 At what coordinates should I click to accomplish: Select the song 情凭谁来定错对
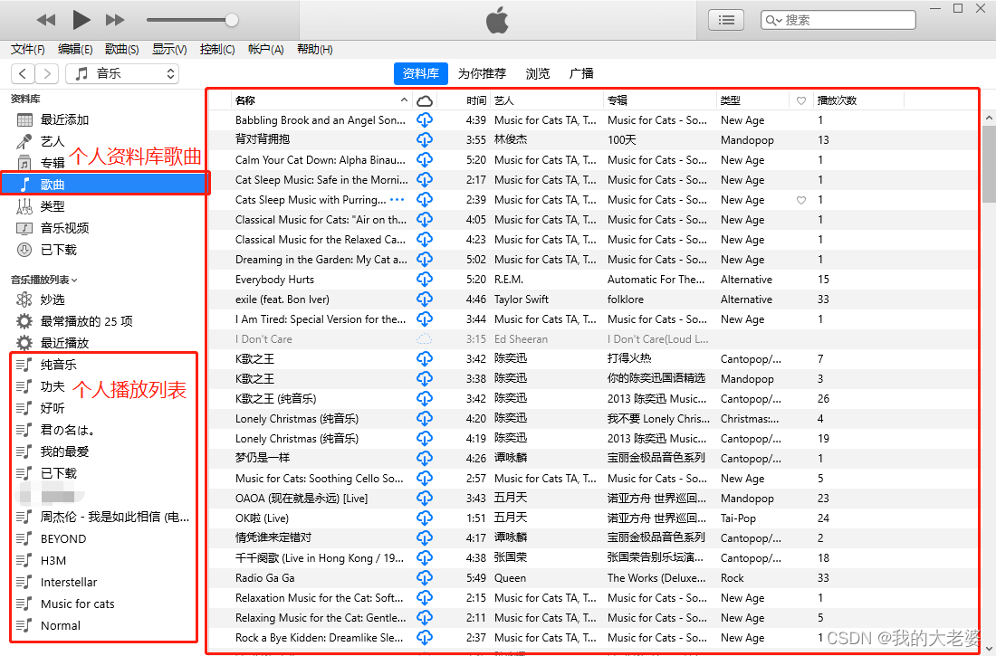click(x=273, y=537)
